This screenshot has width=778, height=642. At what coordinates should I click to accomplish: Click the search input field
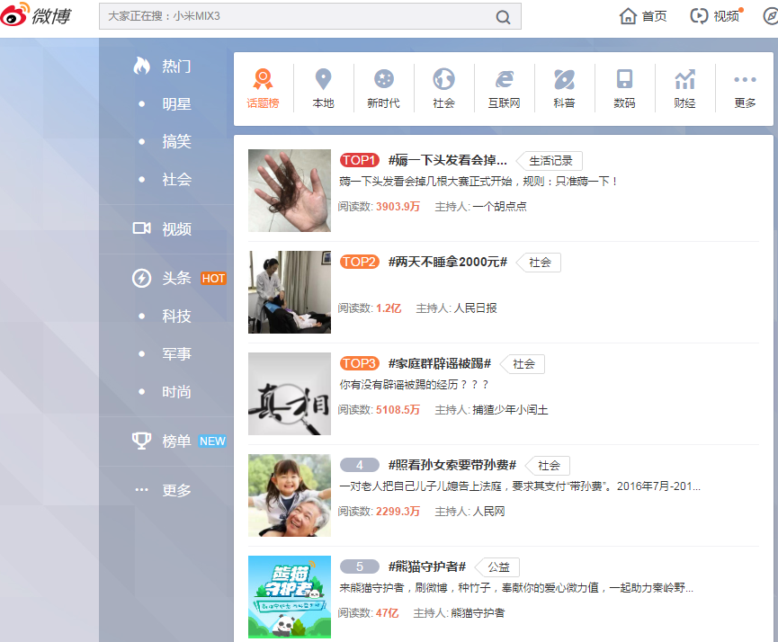(x=297, y=17)
